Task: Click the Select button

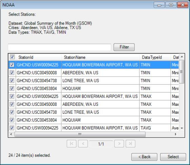Action: (x=173, y=157)
